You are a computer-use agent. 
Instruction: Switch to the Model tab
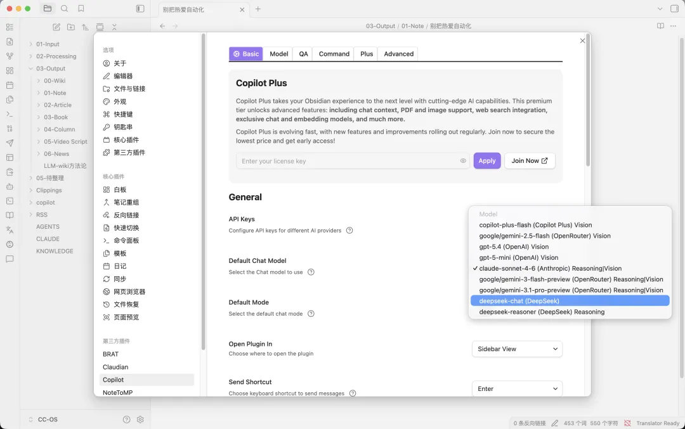click(x=278, y=54)
